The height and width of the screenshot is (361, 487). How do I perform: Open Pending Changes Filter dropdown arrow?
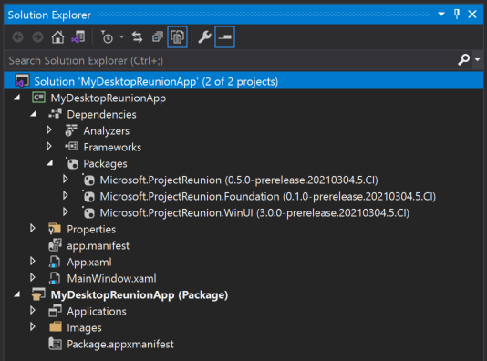pyautogui.click(x=122, y=37)
